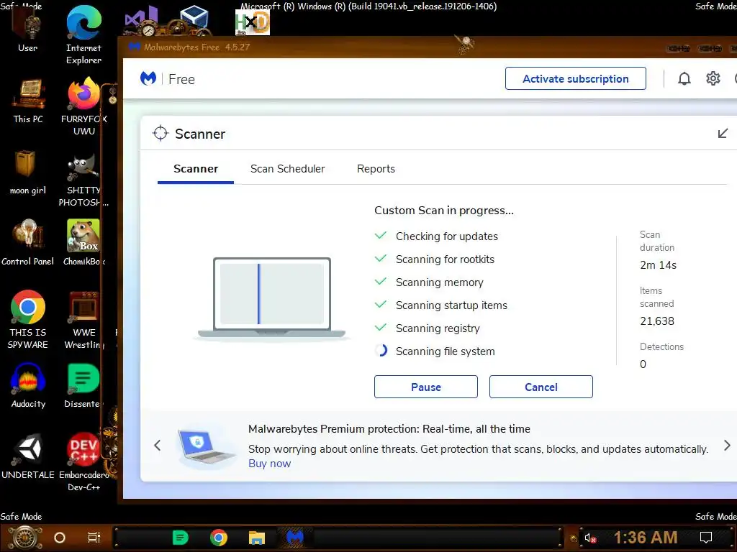
Task: Click the Scanning memory step
Action: coord(439,282)
